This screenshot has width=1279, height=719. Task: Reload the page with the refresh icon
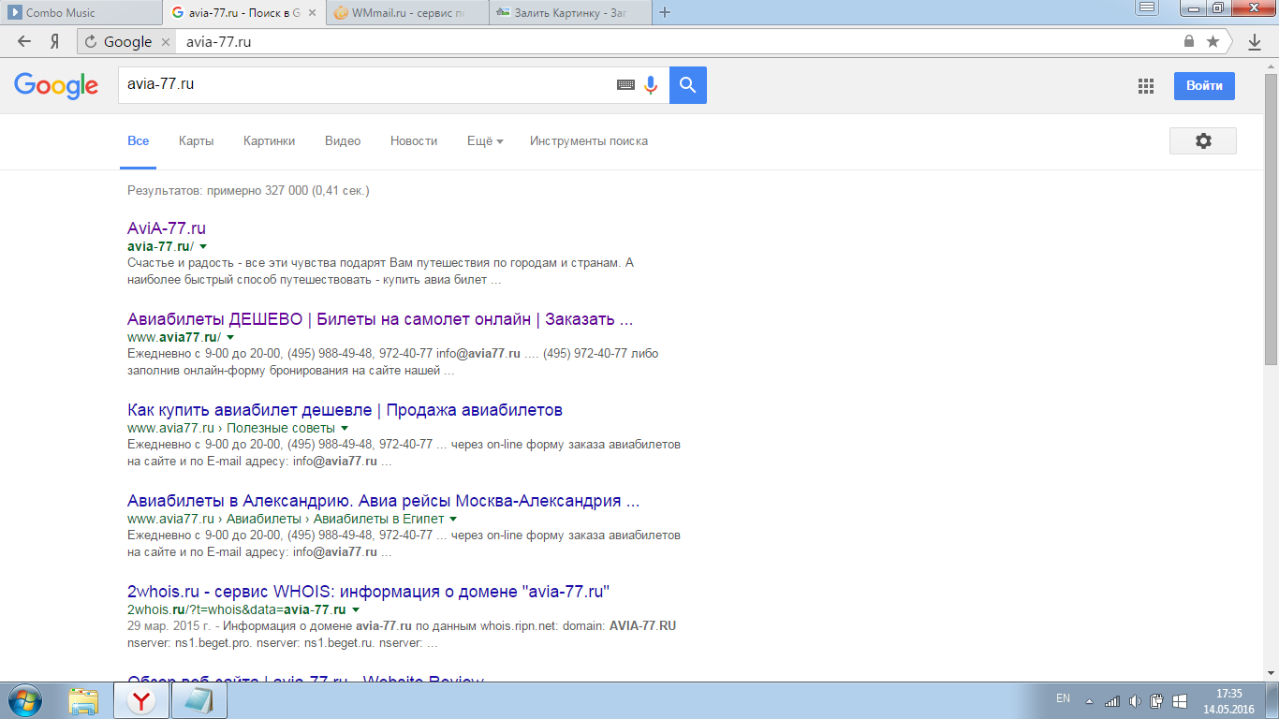91,42
